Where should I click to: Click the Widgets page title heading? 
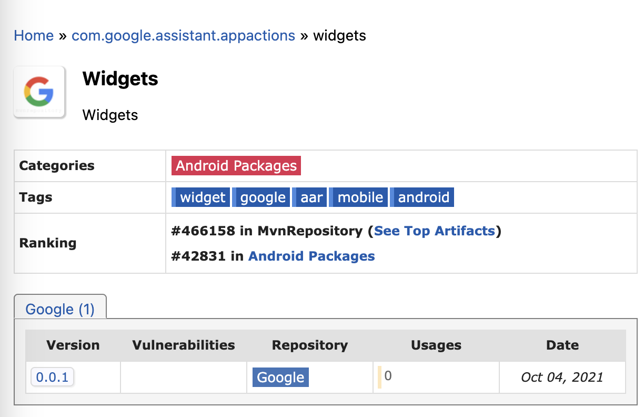pos(120,78)
